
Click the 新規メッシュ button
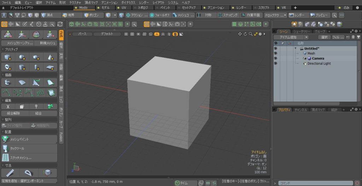[47, 43]
